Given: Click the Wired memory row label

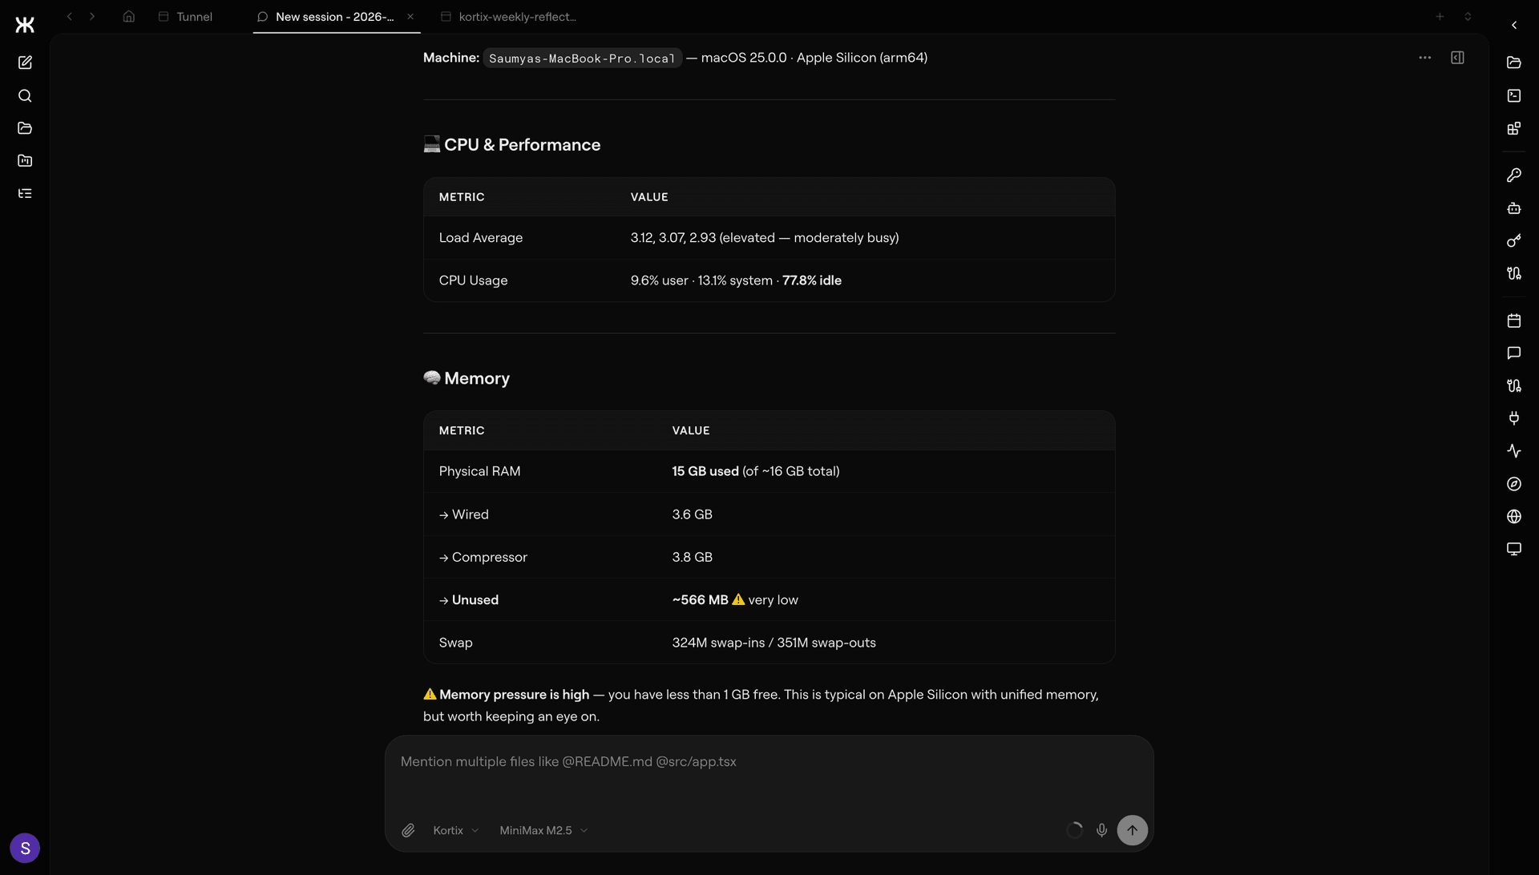Looking at the screenshot, I should pos(463,514).
